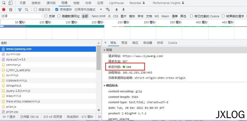This screenshot has height=121, width=247.
Task: Select the theia-sticky-sidebar.min.js request
Action: click(x=48, y=101)
